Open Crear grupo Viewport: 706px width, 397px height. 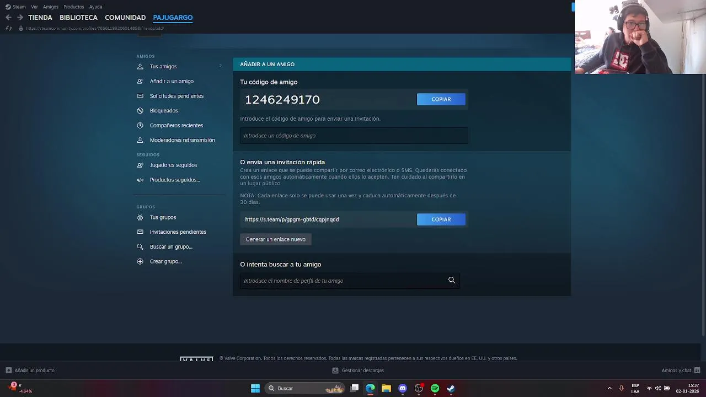[x=165, y=261]
